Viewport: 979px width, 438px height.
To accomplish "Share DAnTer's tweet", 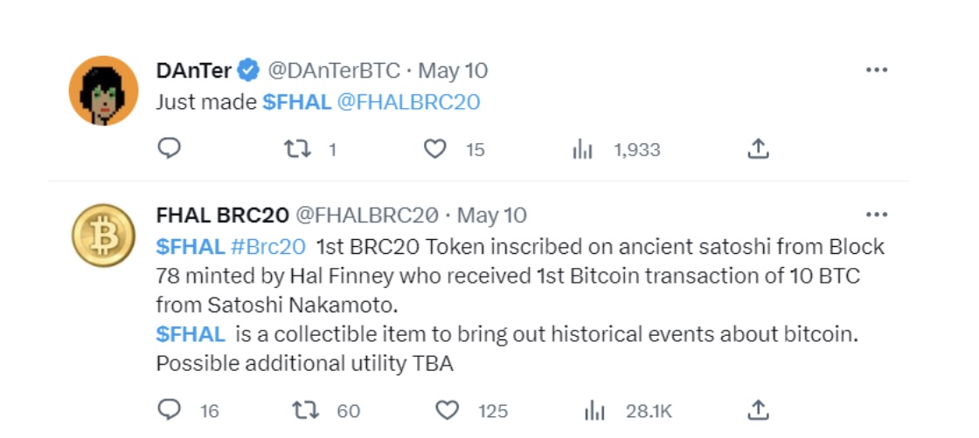I will tap(758, 149).
